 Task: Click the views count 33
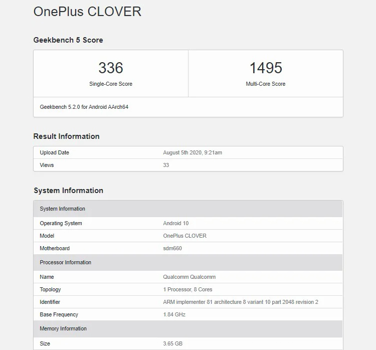(166, 165)
